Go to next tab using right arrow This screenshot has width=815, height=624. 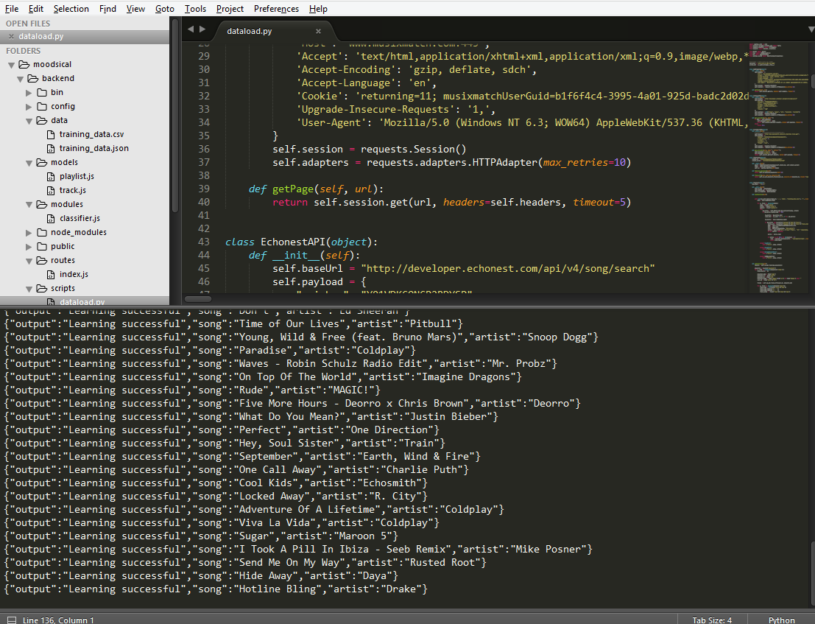pyautogui.click(x=202, y=29)
